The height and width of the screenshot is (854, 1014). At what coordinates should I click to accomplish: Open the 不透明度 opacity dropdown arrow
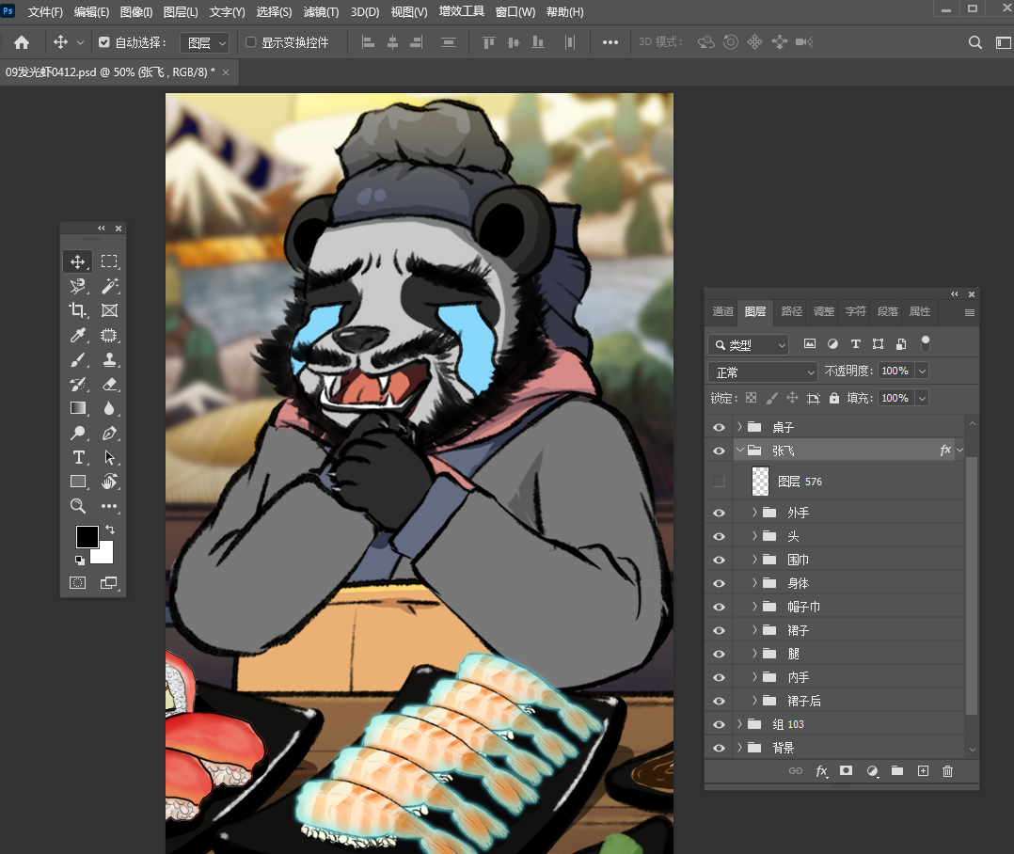[x=922, y=372]
